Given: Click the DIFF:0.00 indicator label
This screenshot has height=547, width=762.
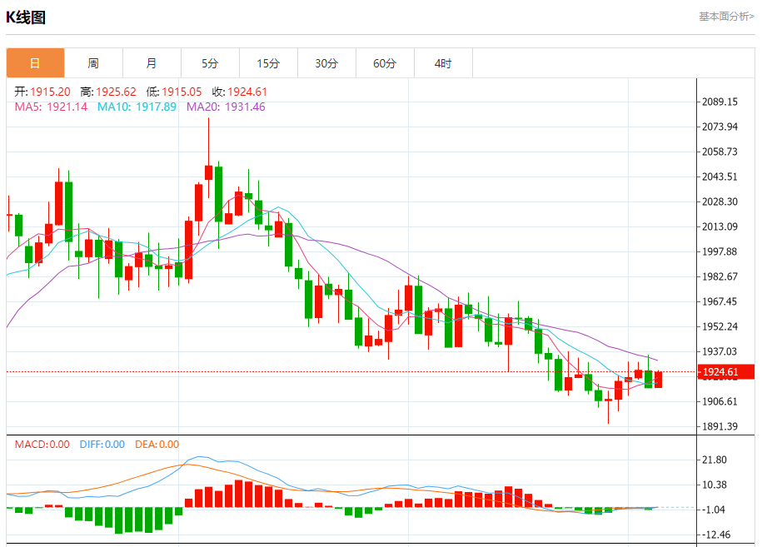Looking at the screenshot, I should click(x=102, y=445).
